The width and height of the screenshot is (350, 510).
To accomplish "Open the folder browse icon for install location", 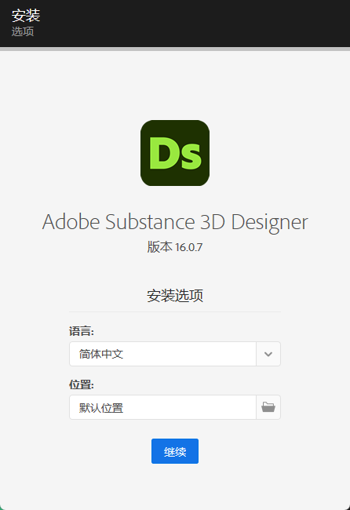I will point(268,407).
